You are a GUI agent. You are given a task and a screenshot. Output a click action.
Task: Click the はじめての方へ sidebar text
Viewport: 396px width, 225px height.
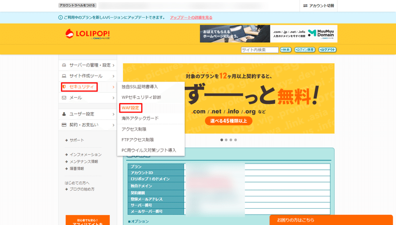pyautogui.click(x=77, y=183)
